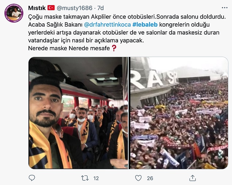Open the @drfahrettinkoca mention
Viewport: 232px width, 185px height.
click(107, 24)
